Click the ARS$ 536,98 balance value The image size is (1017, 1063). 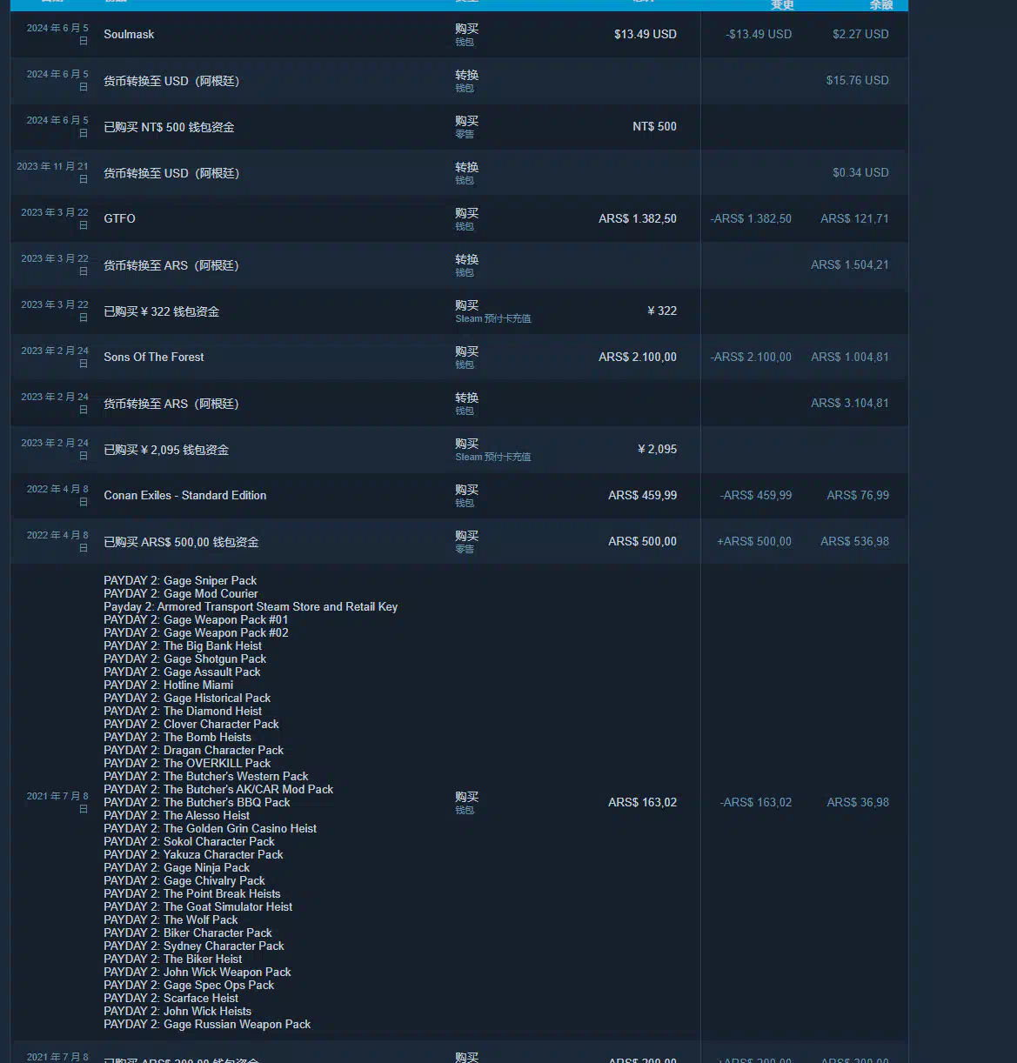click(x=854, y=541)
